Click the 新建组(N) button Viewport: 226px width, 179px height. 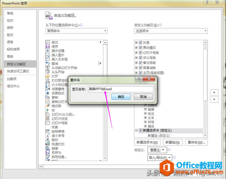click(173, 142)
